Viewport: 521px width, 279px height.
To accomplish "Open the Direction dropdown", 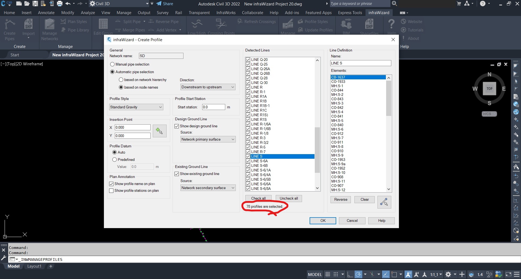I will [208, 87].
